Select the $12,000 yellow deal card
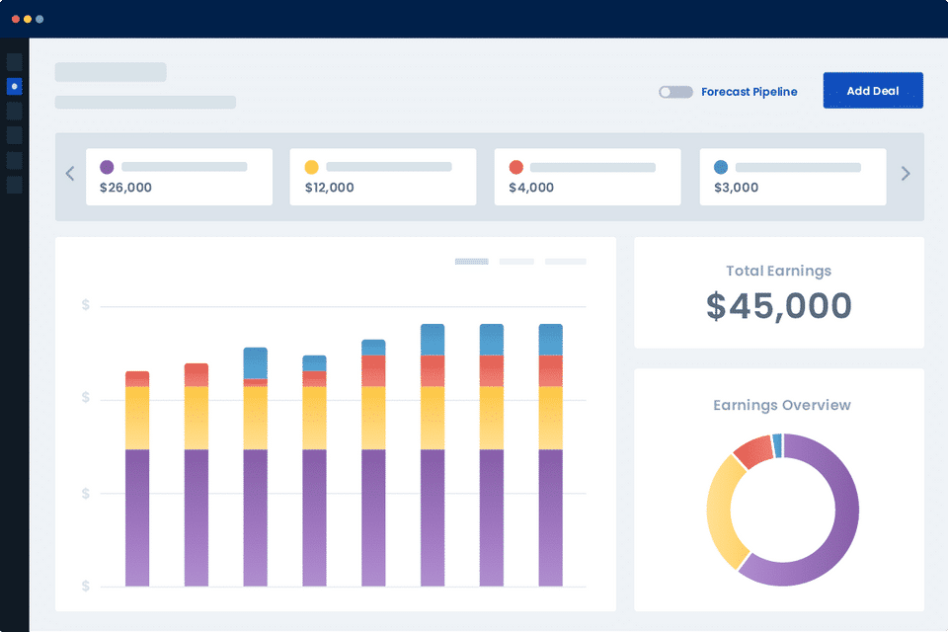Viewport: 948px width, 632px height. [x=383, y=177]
